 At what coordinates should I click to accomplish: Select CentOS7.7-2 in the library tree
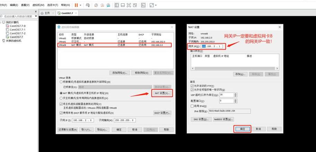[16, 33]
